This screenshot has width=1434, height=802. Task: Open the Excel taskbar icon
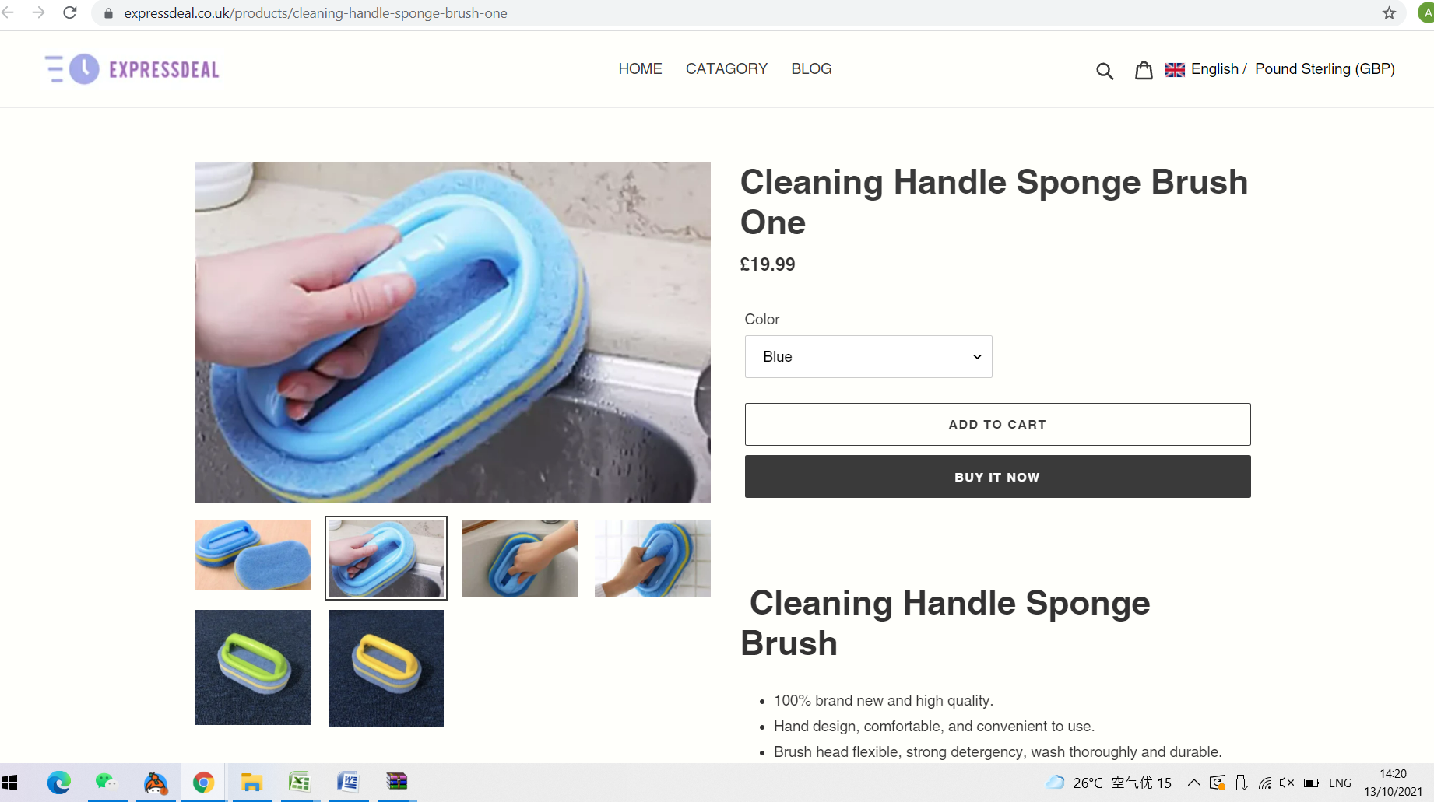pyautogui.click(x=300, y=783)
